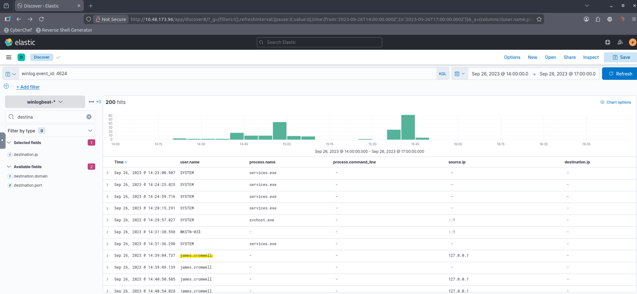Collapse the fields sidebar arrow icon
This screenshot has width=637, height=294.
pos(99,102)
